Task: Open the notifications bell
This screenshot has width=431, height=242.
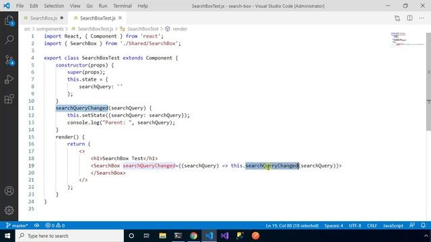Action: [423, 225]
